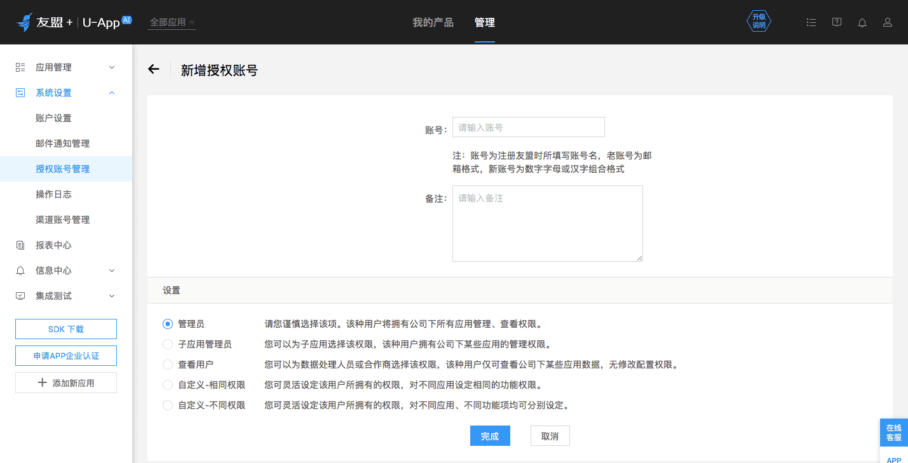The height and width of the screenshot is (463, 908).
Task: Select the 管理员 radio button
Action: (x=168, y=324)
